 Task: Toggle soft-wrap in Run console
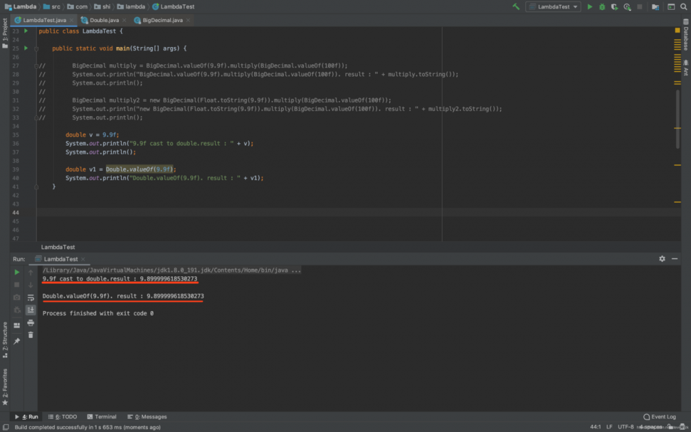30,297
